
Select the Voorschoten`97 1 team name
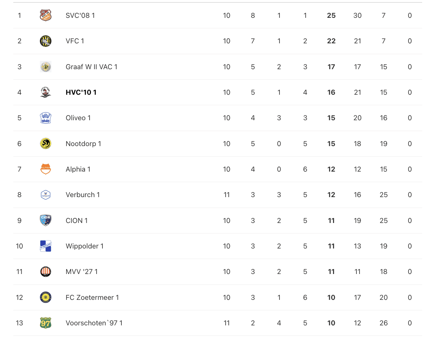click(x=94, y=323)
